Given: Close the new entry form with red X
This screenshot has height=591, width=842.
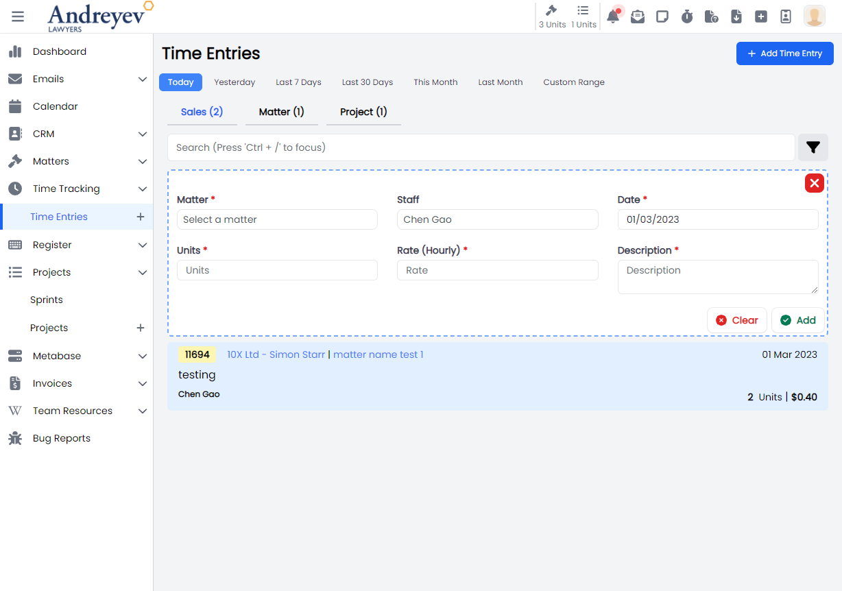Looking at the screenshot, I should pyautogui.click(x=814, y=183).
